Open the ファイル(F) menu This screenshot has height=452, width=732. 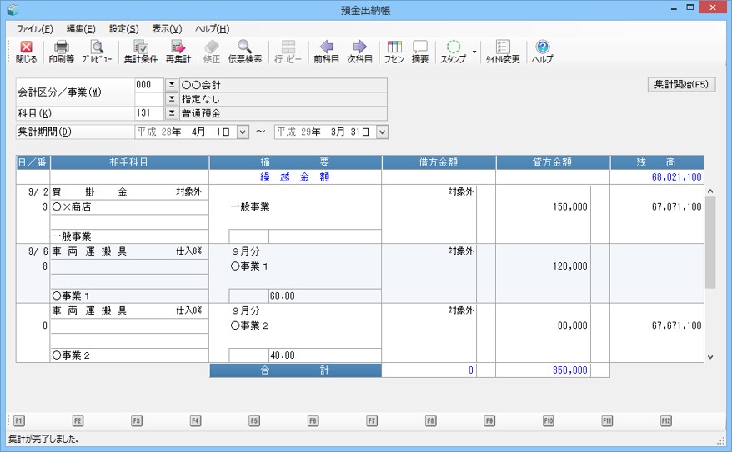(35, 29)
